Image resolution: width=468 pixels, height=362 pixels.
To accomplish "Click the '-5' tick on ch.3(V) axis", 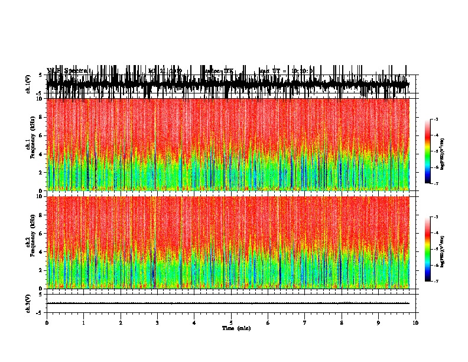I will (40, 313).
